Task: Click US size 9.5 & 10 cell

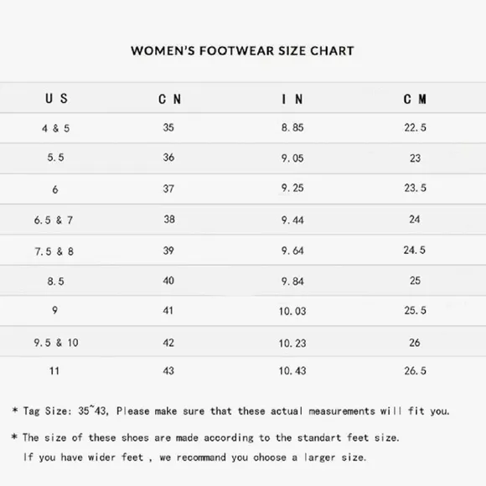Action: (56, 343)
